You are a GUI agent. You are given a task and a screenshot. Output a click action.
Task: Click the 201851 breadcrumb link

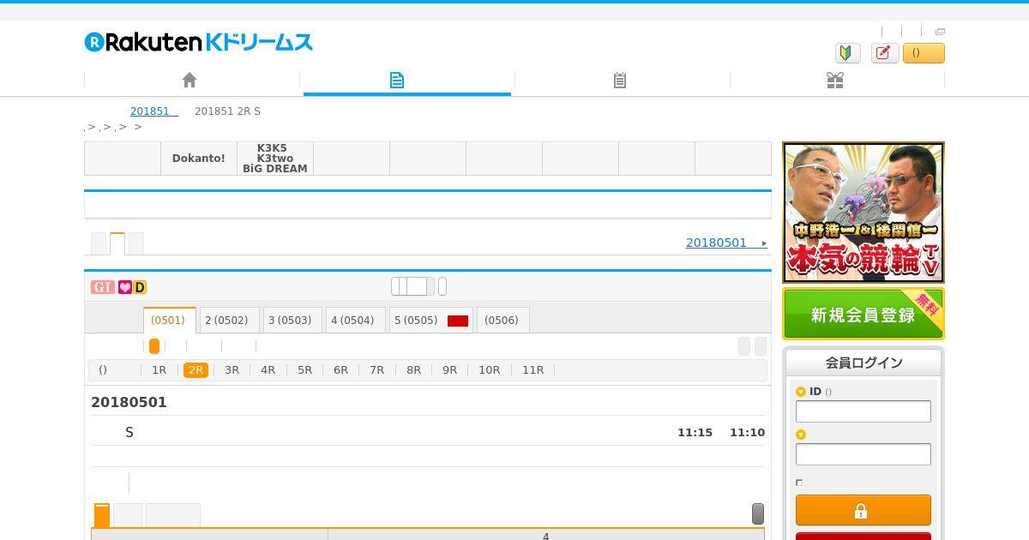153,111
